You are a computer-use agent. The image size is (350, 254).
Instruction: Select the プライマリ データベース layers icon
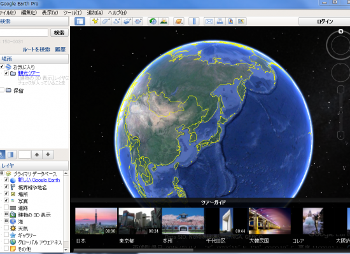pyautogui.click(x=8, y=173)
